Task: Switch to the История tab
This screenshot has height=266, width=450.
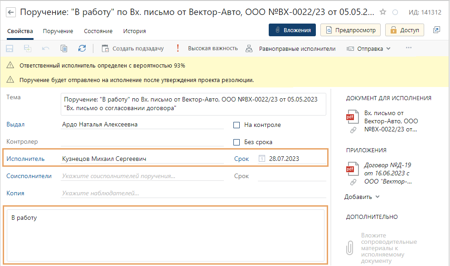Action: pos(135,31)
